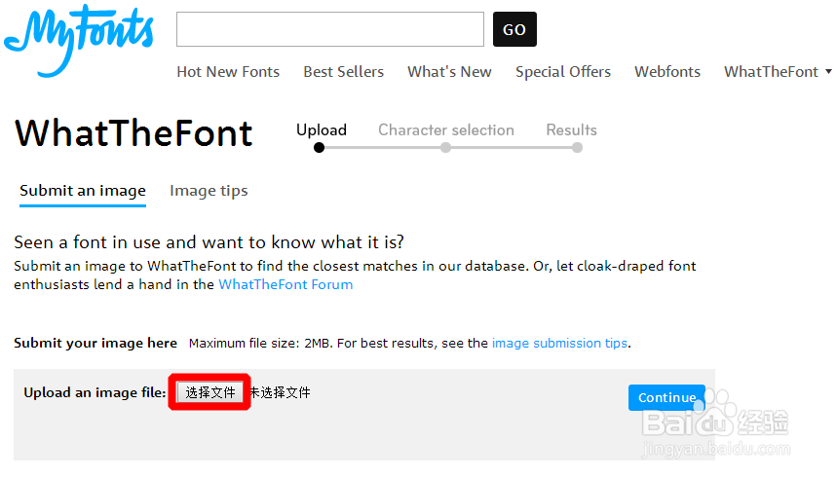Expand the WhatTheFont dropdown arrow

coord(828,71)
